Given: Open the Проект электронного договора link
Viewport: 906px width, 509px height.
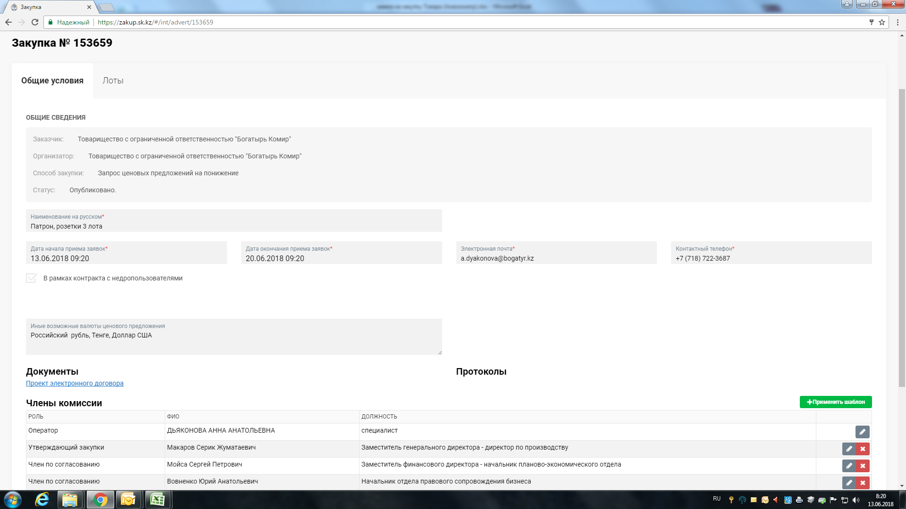Looking at the screenshot, I should pos(75,383).
